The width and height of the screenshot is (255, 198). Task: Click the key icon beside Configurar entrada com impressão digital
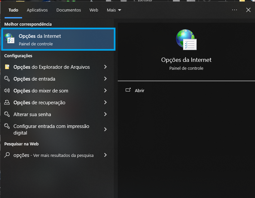coord(7,126)
